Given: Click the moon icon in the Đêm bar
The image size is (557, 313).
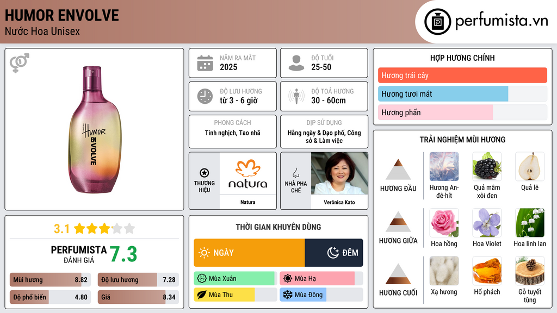Looking at the screenshot, I should (333, 253).
